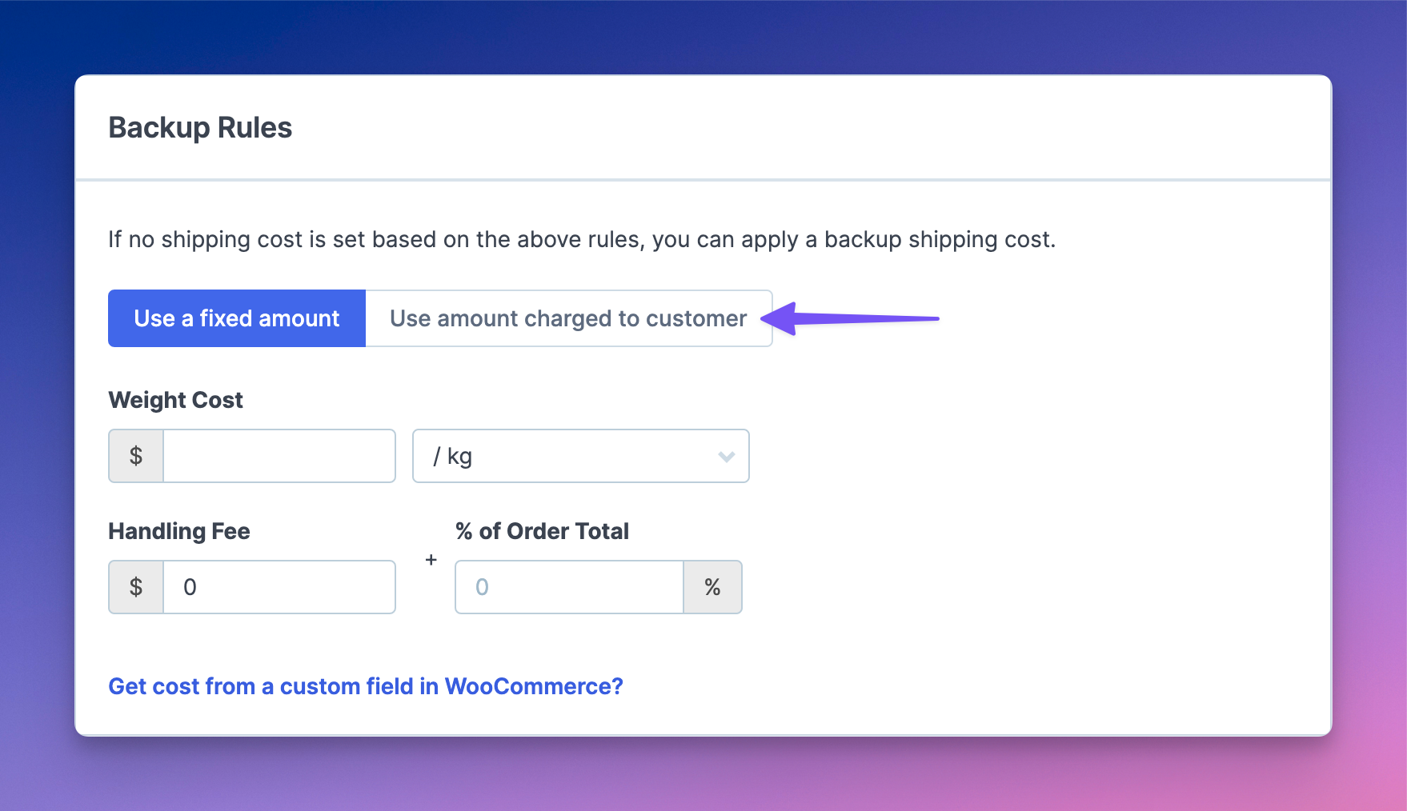1407x811 pixels.
Task: Switch to Use amount charged to customer
Action: point(568,318)
